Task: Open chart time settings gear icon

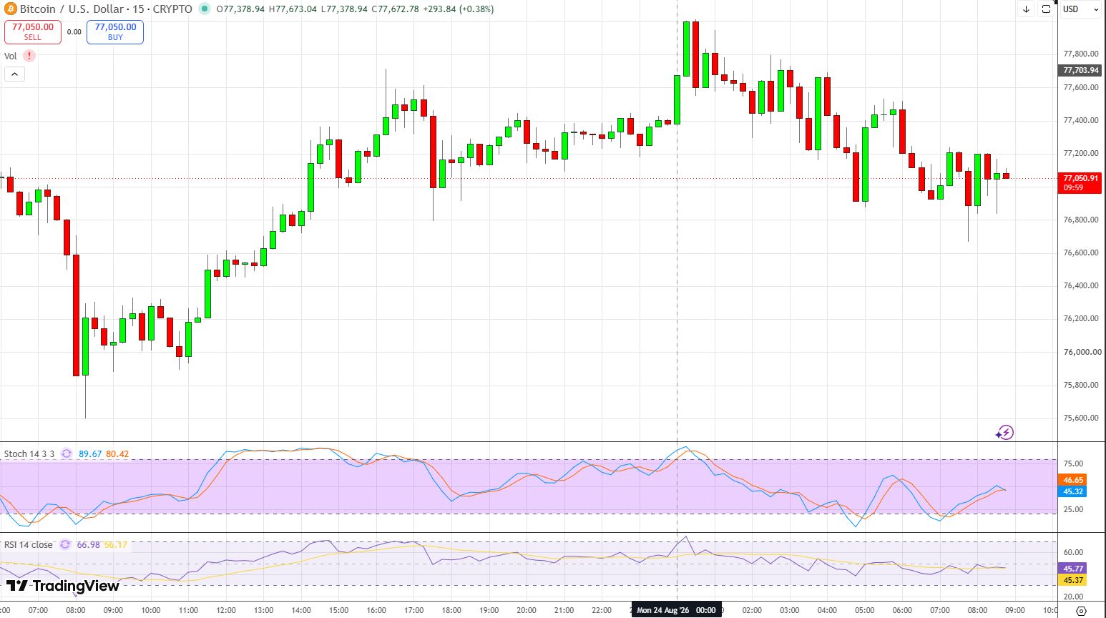Action: click(x=1081, y=610)
